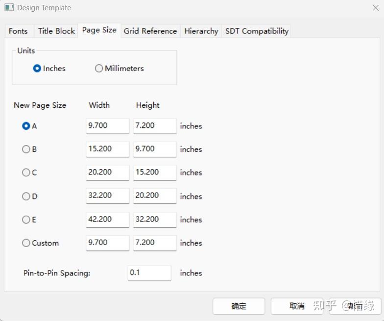
Task: Go to the Grid Reference tab
Action: (x=150, y=31)
